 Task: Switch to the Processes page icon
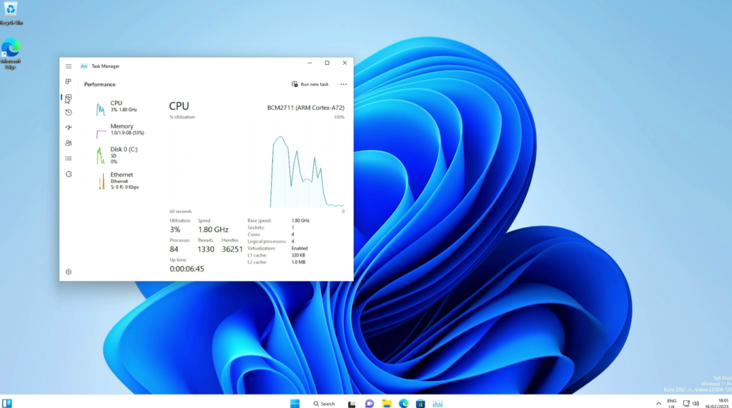[69, 81]
